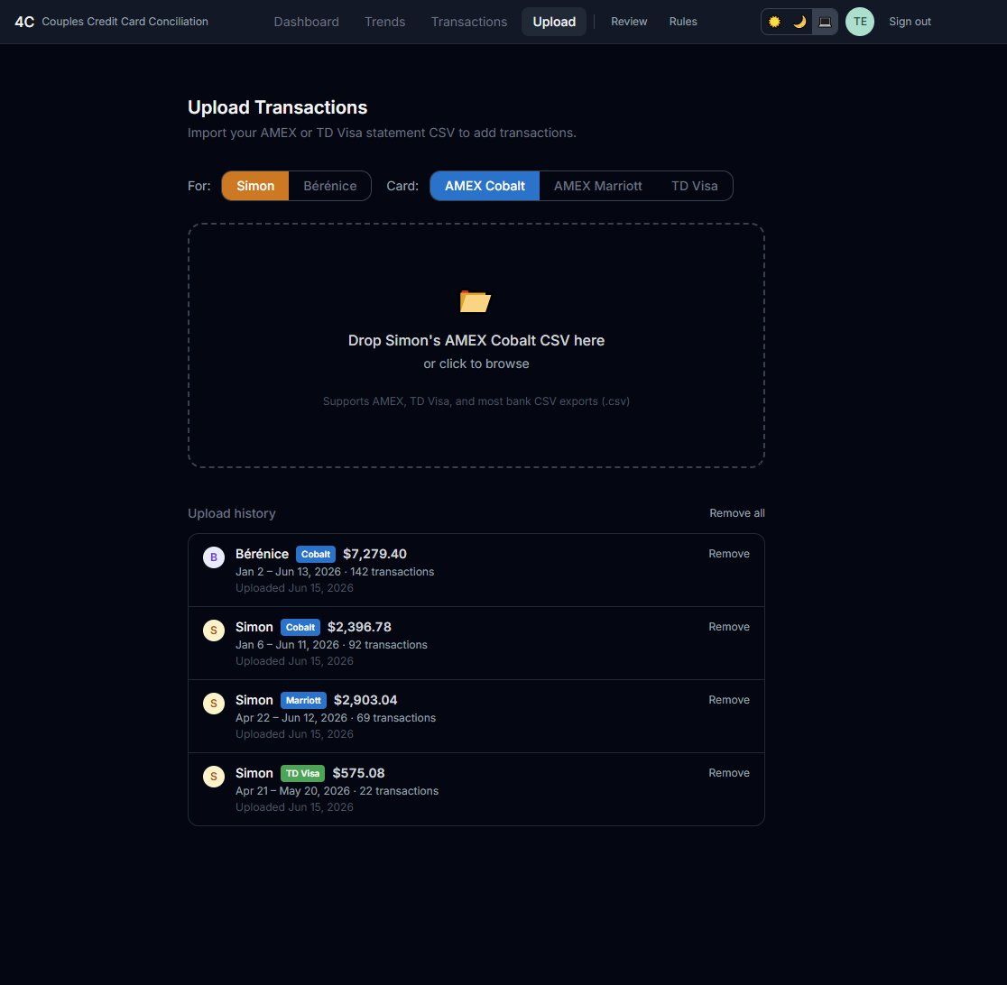This screenshot has height=985, width=1007.
Task: Go to the Review page
Action: tap(629, 22)
